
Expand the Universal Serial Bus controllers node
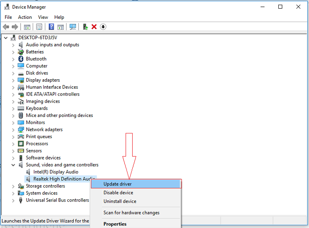pyautogui.click(x=13, y=201)
